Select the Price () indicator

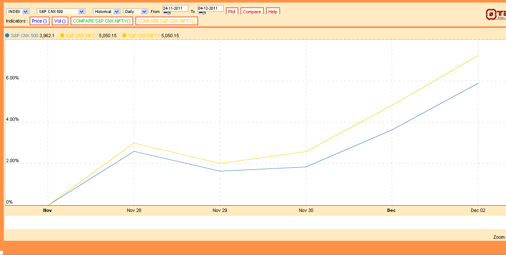[40, 21]
